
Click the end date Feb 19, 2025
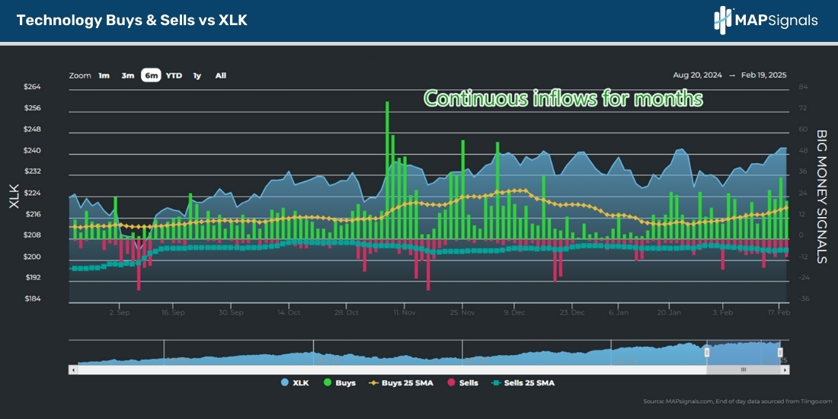(763, 75)
